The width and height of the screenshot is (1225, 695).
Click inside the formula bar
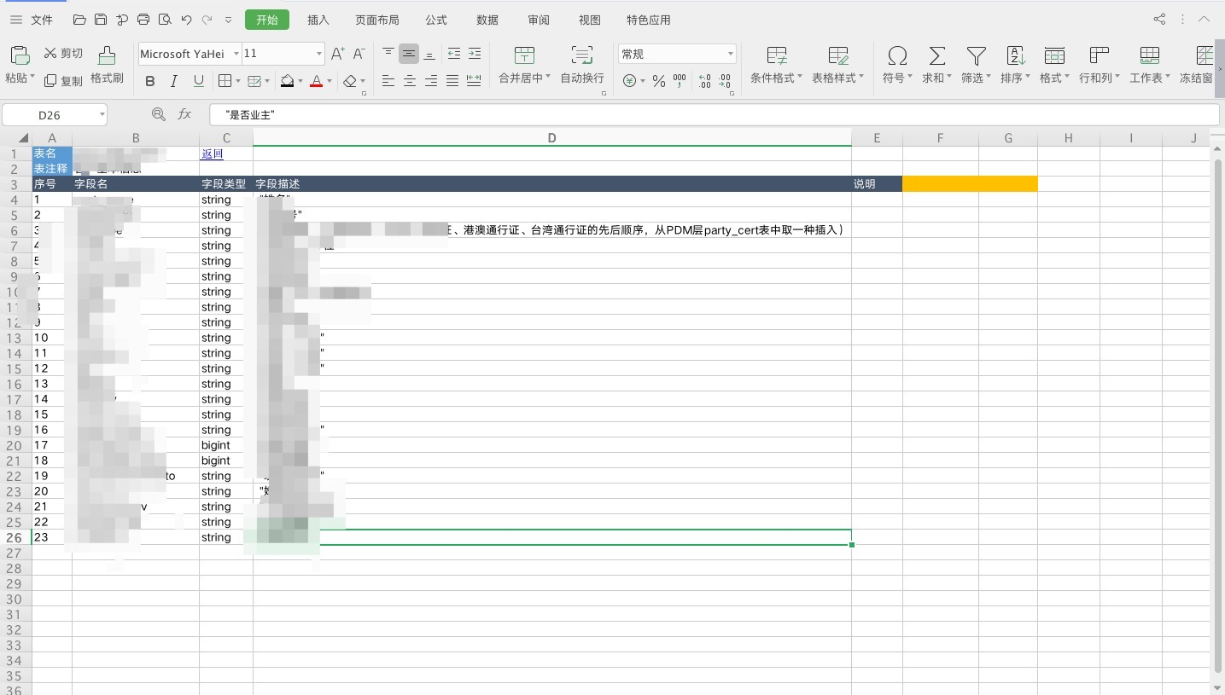[512, 114]
